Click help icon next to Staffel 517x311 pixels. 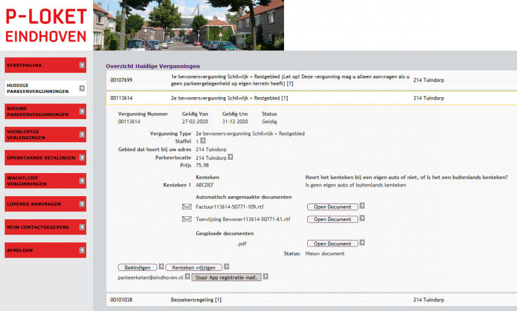[203, 141]
